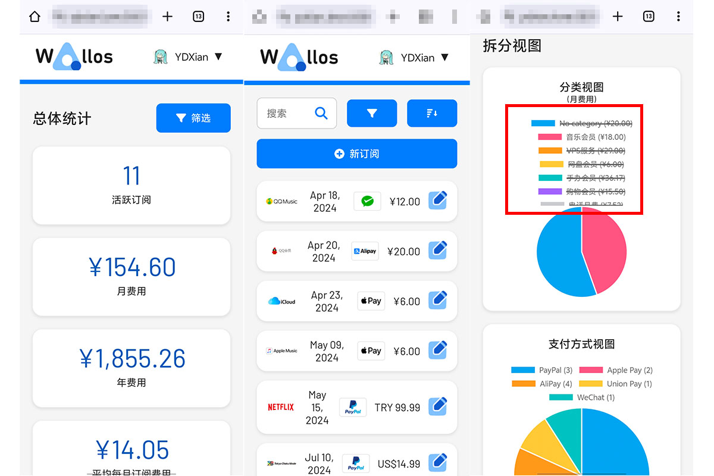Click the Apple Pay icon in the iCloud row
The image size is (714, 476).
tap(371, 301)
